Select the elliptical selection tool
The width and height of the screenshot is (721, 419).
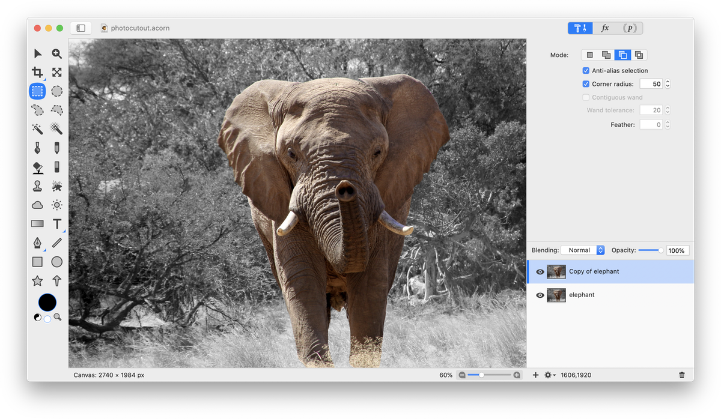pos(56,91)
